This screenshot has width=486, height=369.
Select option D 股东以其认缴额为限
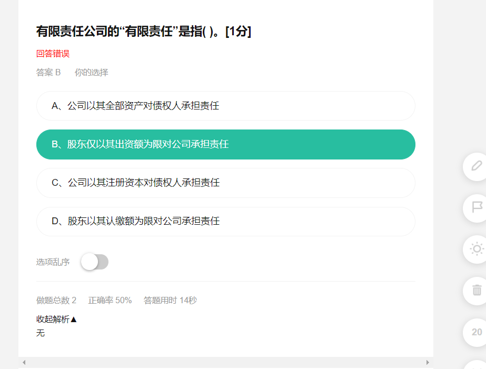[x=226, y=221]
